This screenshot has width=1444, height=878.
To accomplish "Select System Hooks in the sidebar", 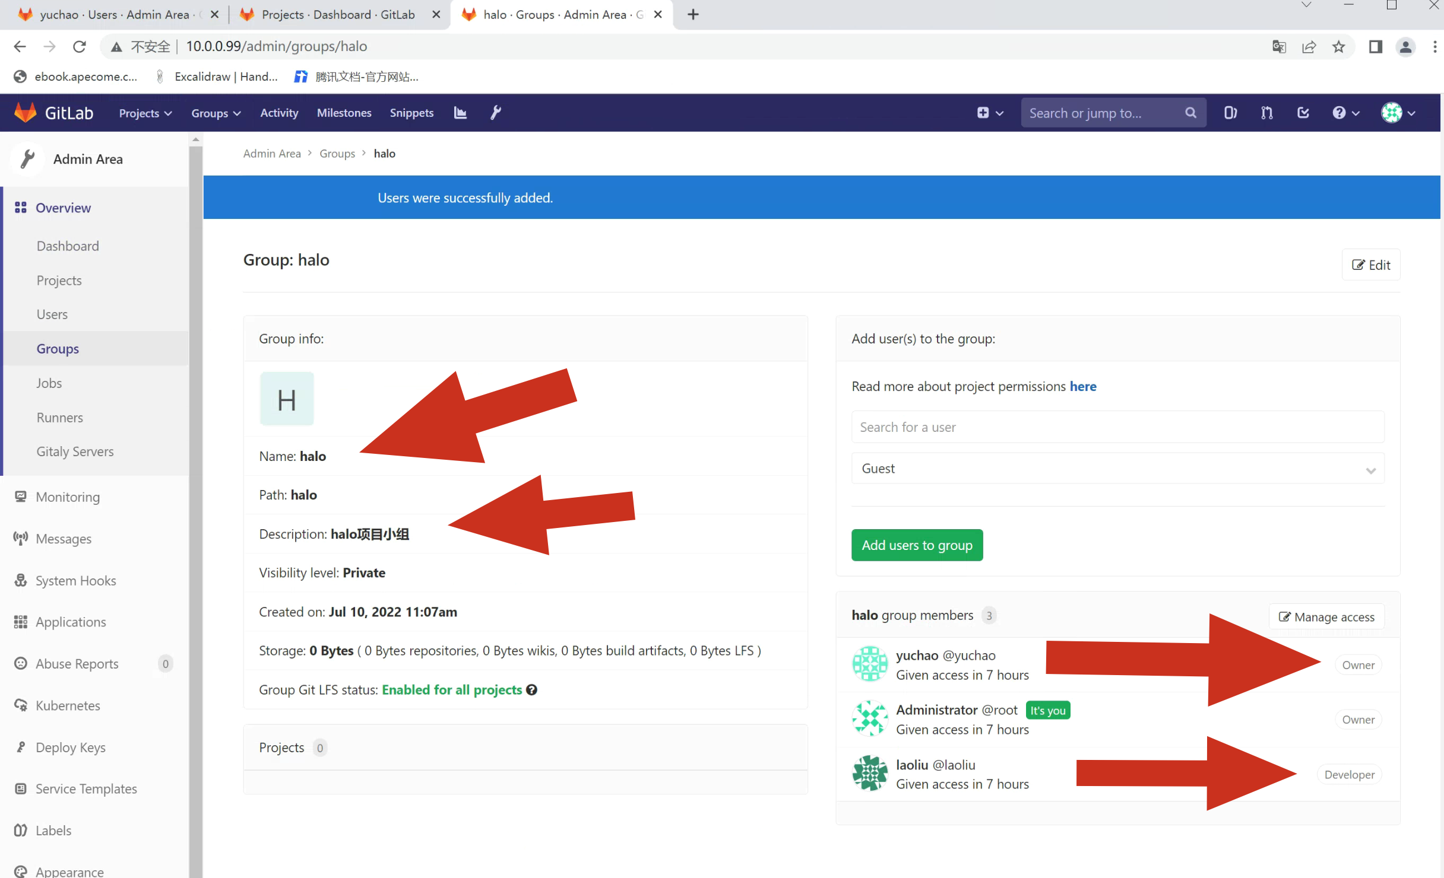I will pyautogui.click(x=75, y=580).
